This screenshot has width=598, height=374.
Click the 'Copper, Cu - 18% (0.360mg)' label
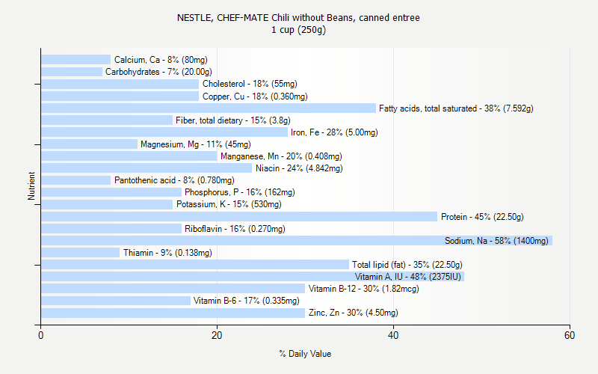[255, 96]
